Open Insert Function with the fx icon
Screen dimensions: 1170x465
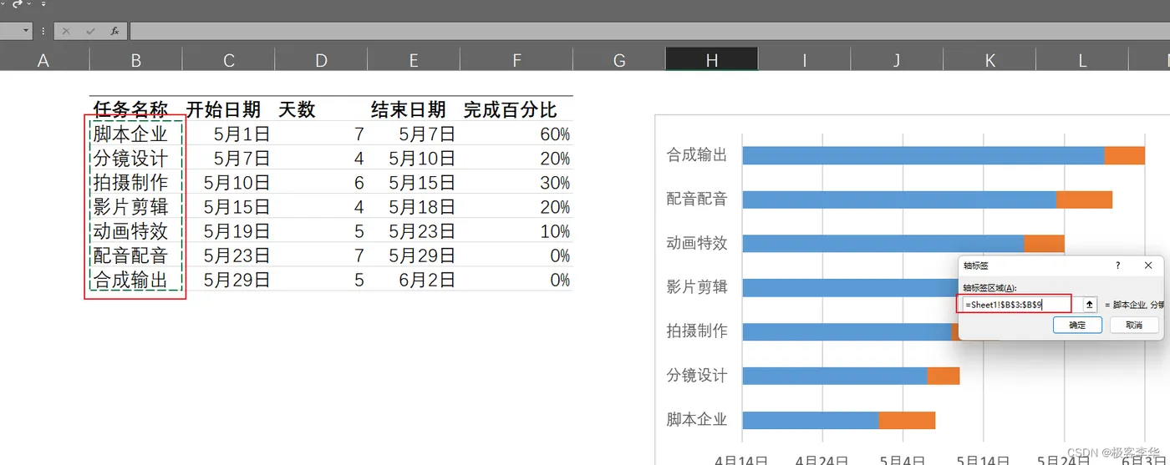pos(114,31)
